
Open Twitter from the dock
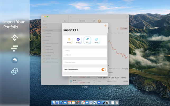tap(87, 103)
